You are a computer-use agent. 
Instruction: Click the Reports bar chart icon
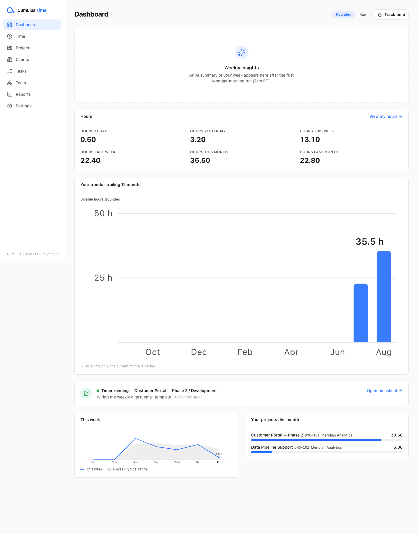point(10,94)
